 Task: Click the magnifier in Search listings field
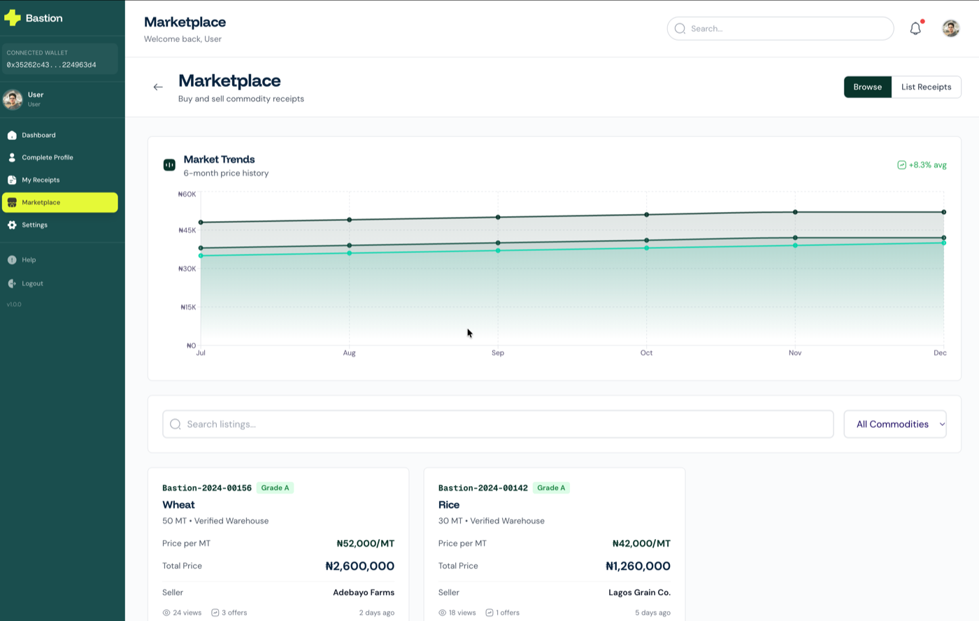176,424
